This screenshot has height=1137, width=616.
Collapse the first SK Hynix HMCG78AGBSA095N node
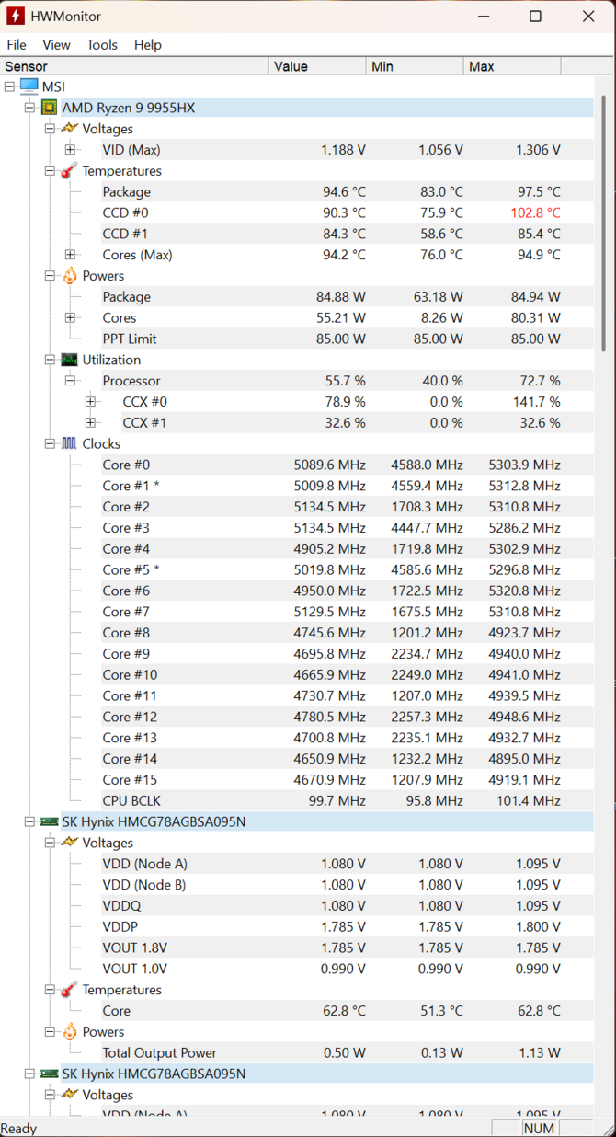click(29, 821)
